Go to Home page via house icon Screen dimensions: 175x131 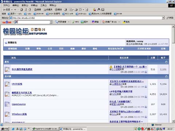point(30,9)
